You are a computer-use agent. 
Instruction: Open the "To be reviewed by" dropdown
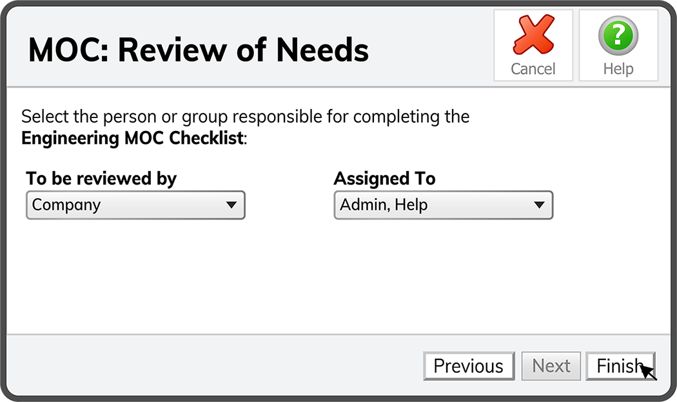[x=135, y=205]
